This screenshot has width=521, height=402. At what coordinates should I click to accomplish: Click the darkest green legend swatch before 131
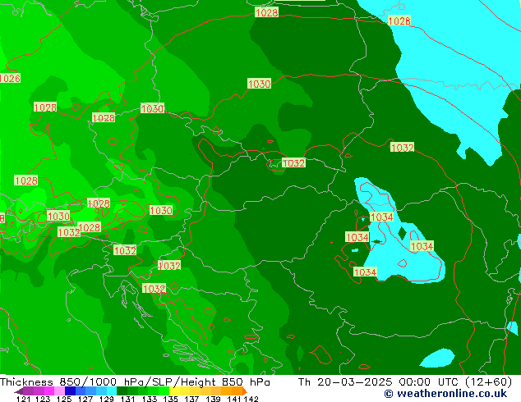click(x=122, y=391)
